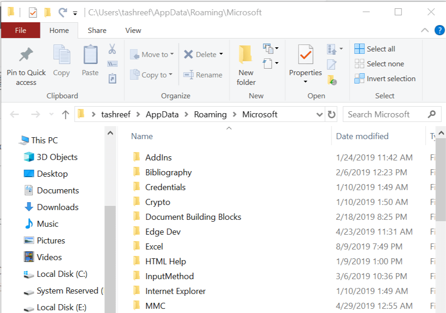This screenshot has height=313, width=446.
Task: Click Select none in the ribbon
Action: point(379,64)
